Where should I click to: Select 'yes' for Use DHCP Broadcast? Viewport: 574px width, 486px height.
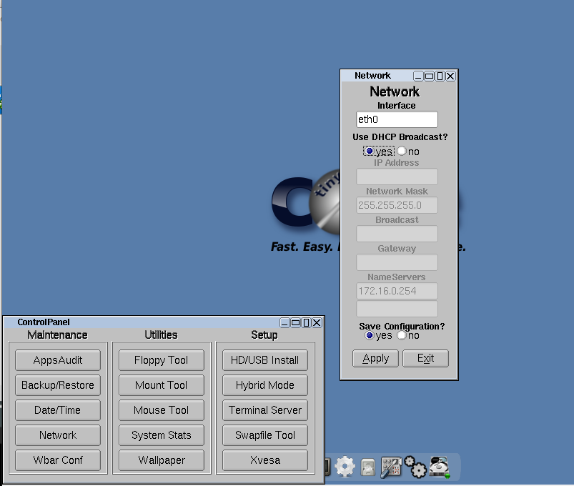pyautogui.click(x=371, y=152)
